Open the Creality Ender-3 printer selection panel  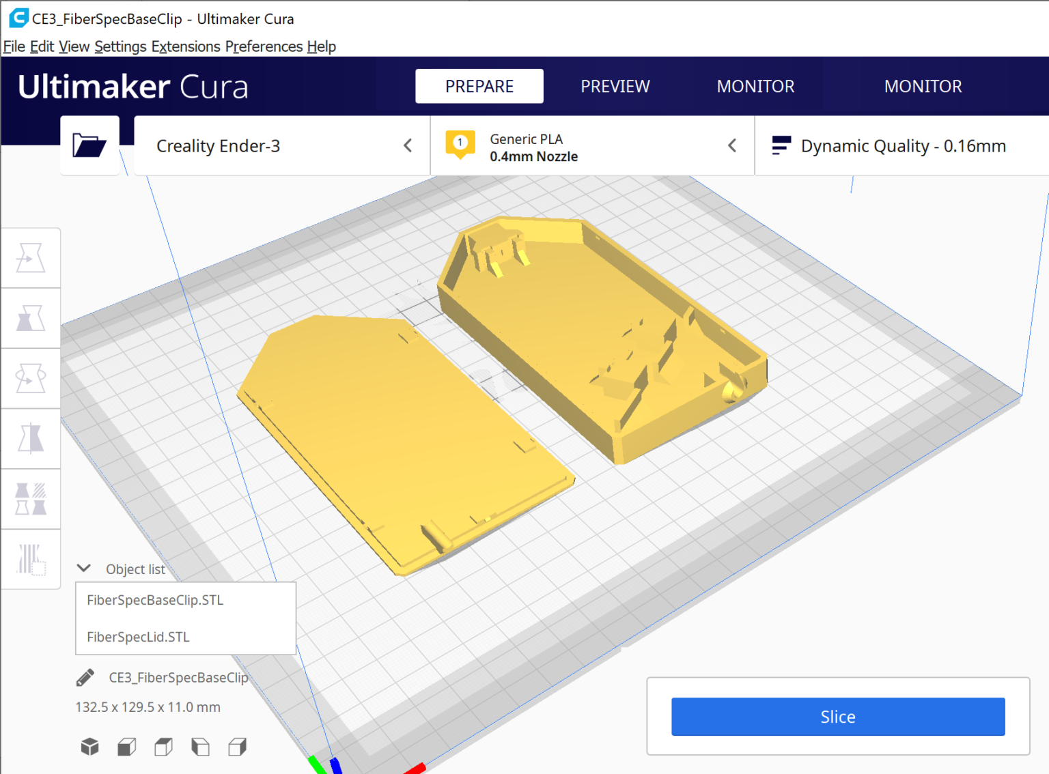tap(280, 145)
